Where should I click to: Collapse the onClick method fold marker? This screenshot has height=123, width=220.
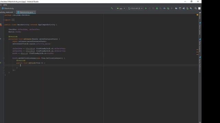coord(4,63)
